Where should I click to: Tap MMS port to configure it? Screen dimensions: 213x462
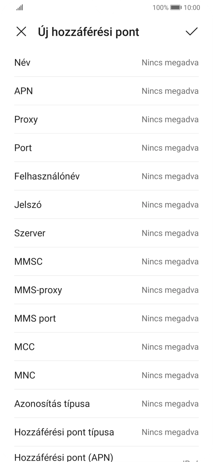click(106, 318)
